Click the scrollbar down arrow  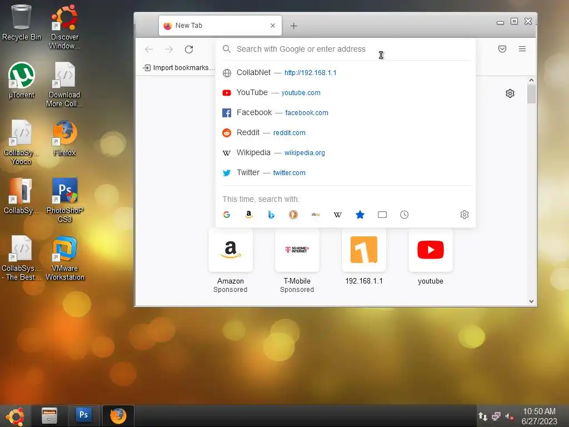531,301
